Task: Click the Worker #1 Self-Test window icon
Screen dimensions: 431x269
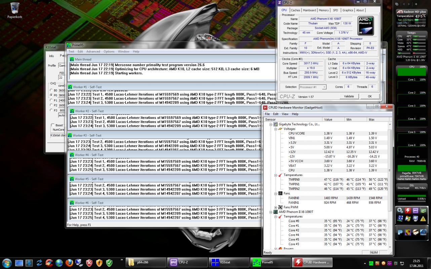Action: tap(71, 87)
